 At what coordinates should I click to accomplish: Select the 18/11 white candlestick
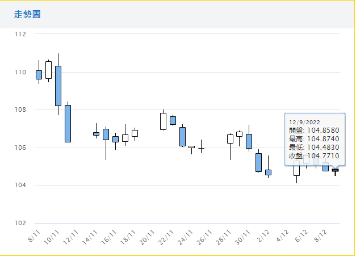(x=135, y=133)
